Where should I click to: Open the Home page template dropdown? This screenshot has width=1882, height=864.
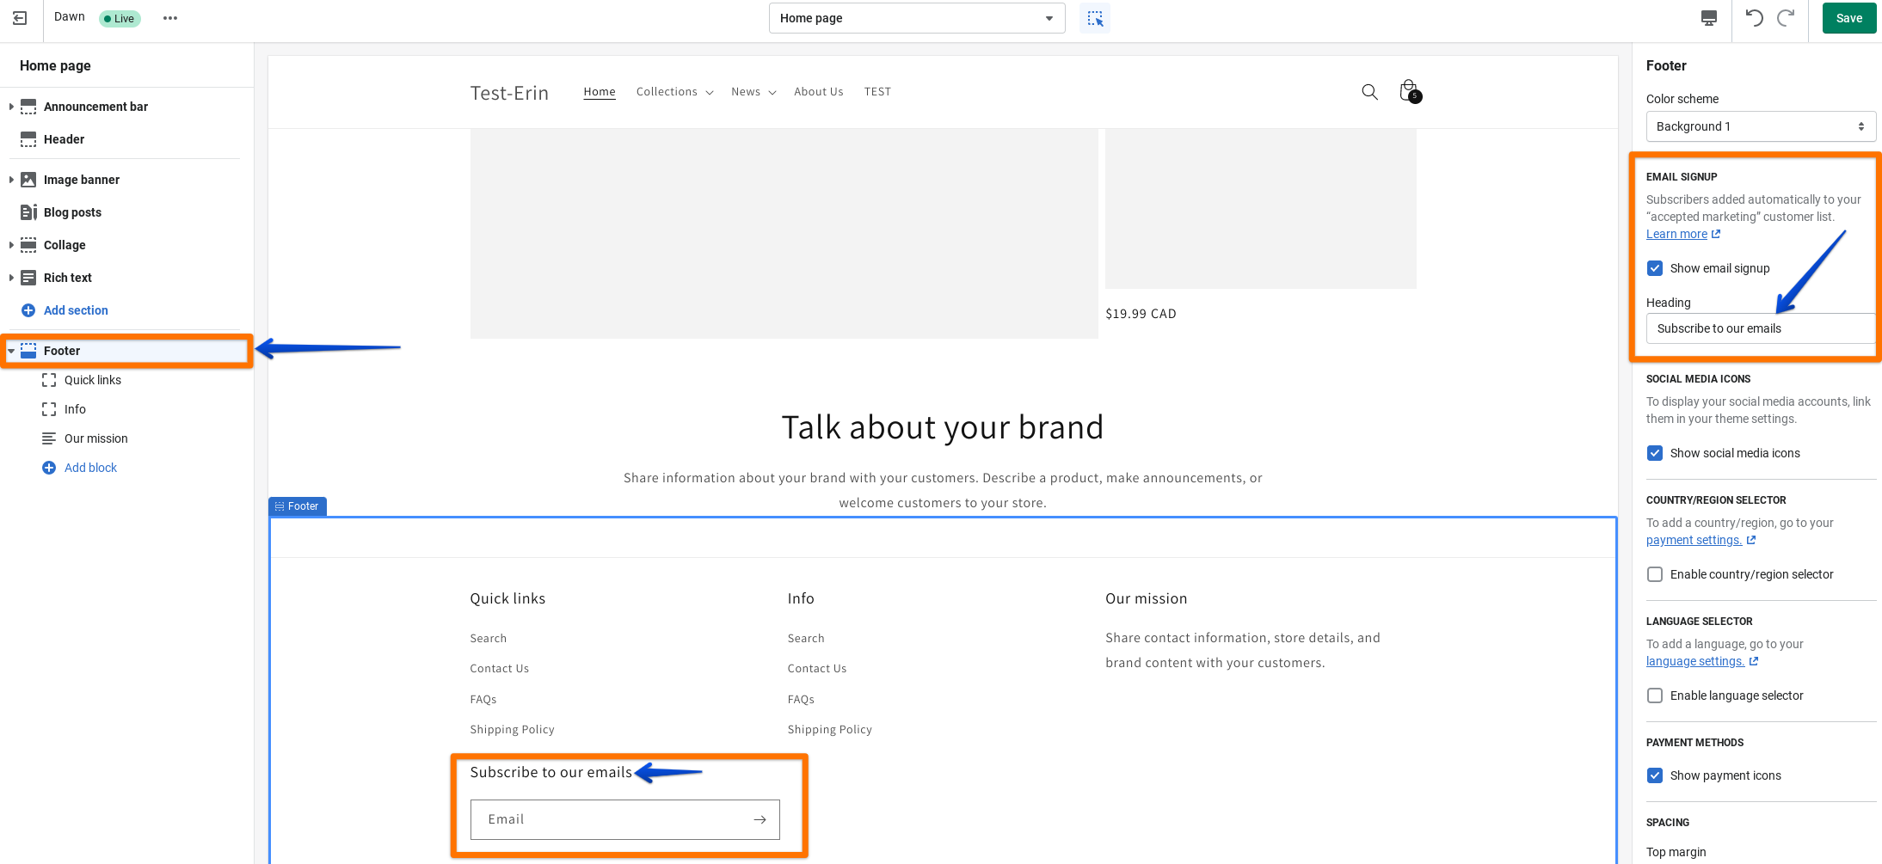pos(916,18)
